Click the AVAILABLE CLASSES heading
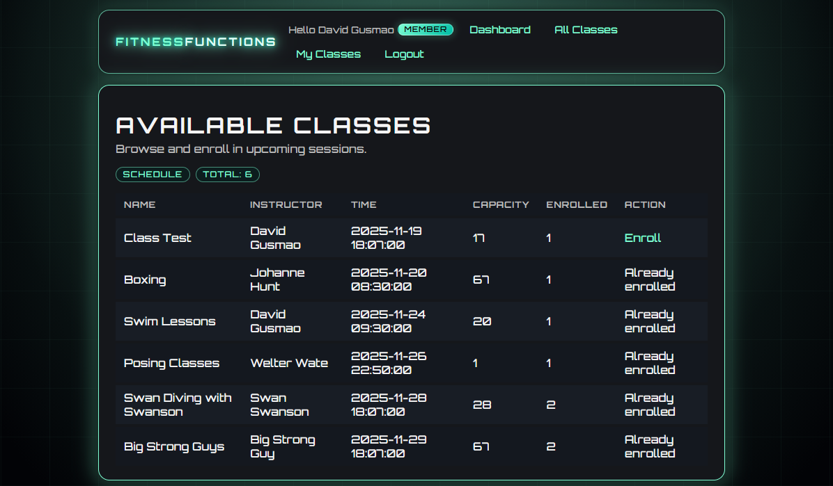 (274, 126)
